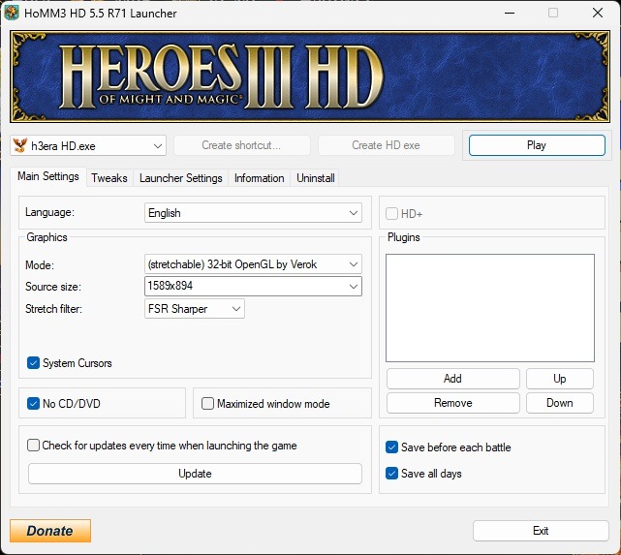
Task: Close the launcher window
Action: tap(598, 13)
